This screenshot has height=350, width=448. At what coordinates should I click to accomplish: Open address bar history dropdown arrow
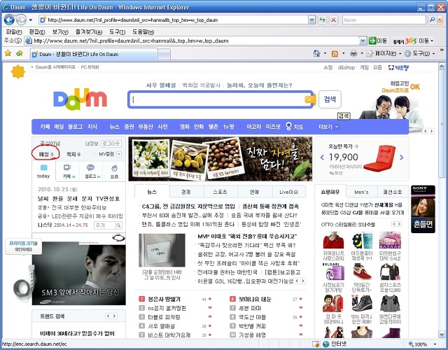[311, 20]
